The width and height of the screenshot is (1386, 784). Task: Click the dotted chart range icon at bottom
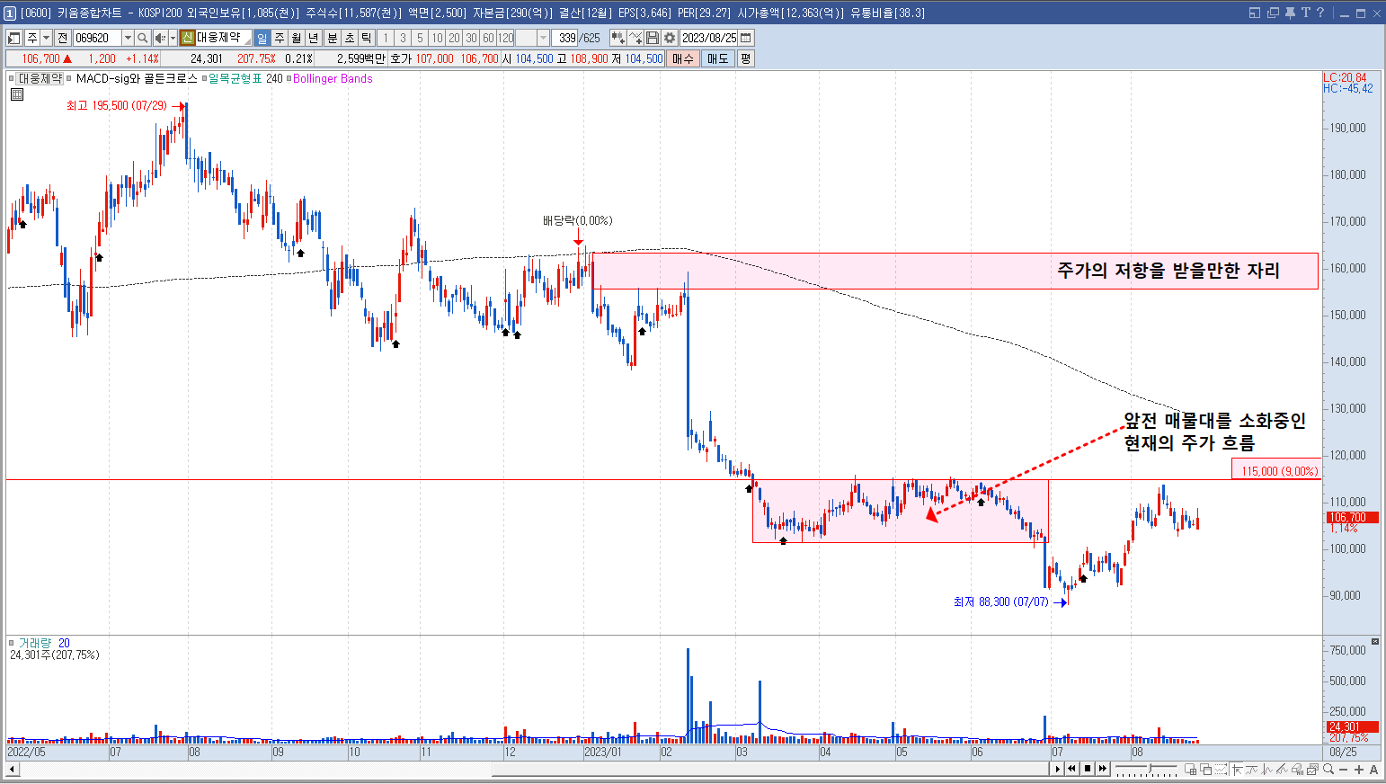click(x=1221, y=769)
